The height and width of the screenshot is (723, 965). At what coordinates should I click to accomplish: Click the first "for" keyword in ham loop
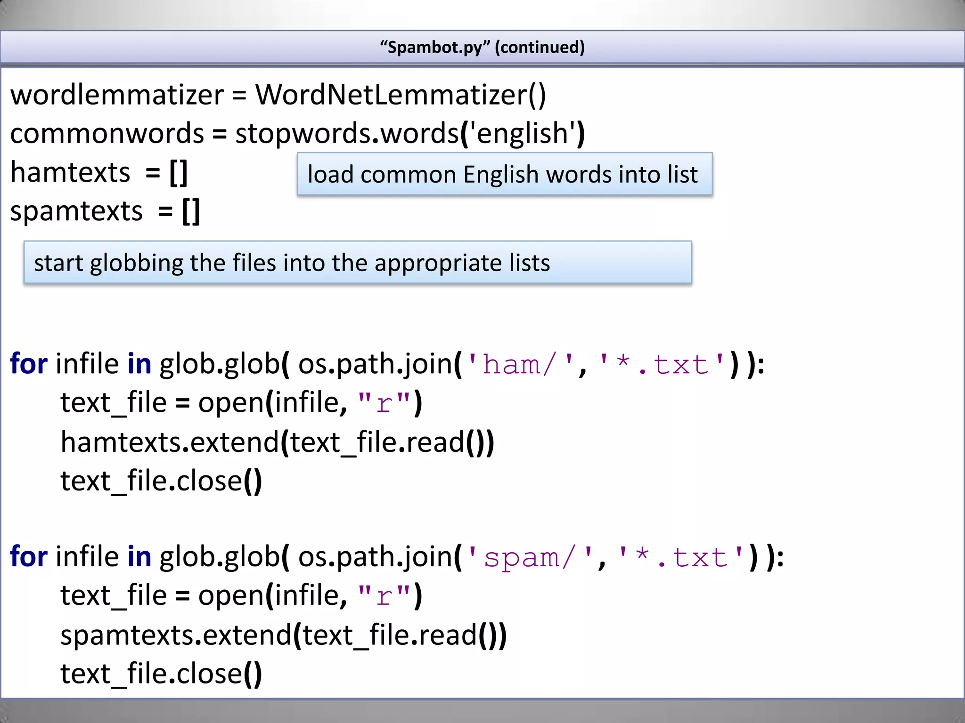29,364
